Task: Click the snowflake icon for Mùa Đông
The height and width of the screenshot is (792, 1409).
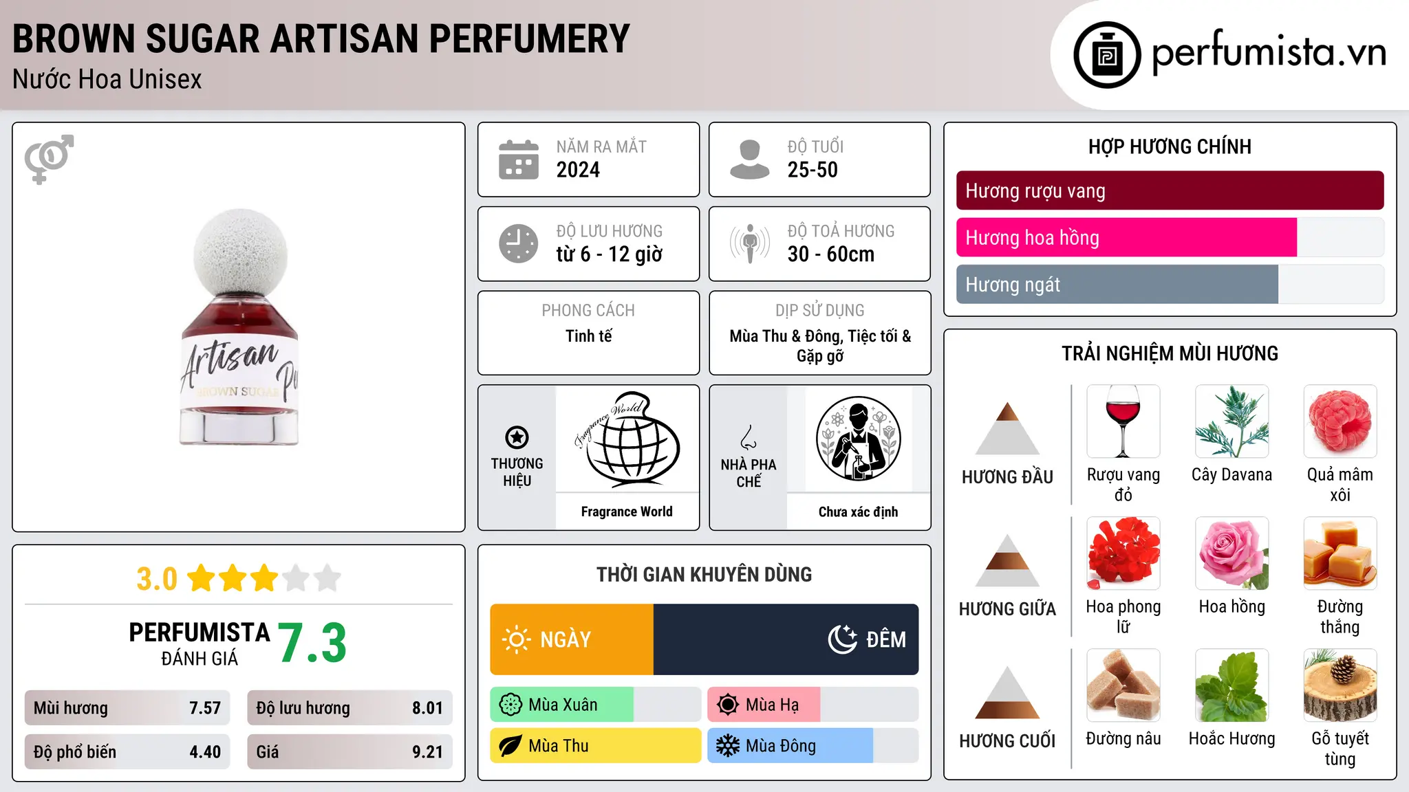Action: (728, 746)
